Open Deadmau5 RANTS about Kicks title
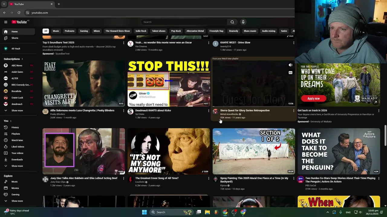The height and width of the screenshot is (217, 387). coord(153,111)
